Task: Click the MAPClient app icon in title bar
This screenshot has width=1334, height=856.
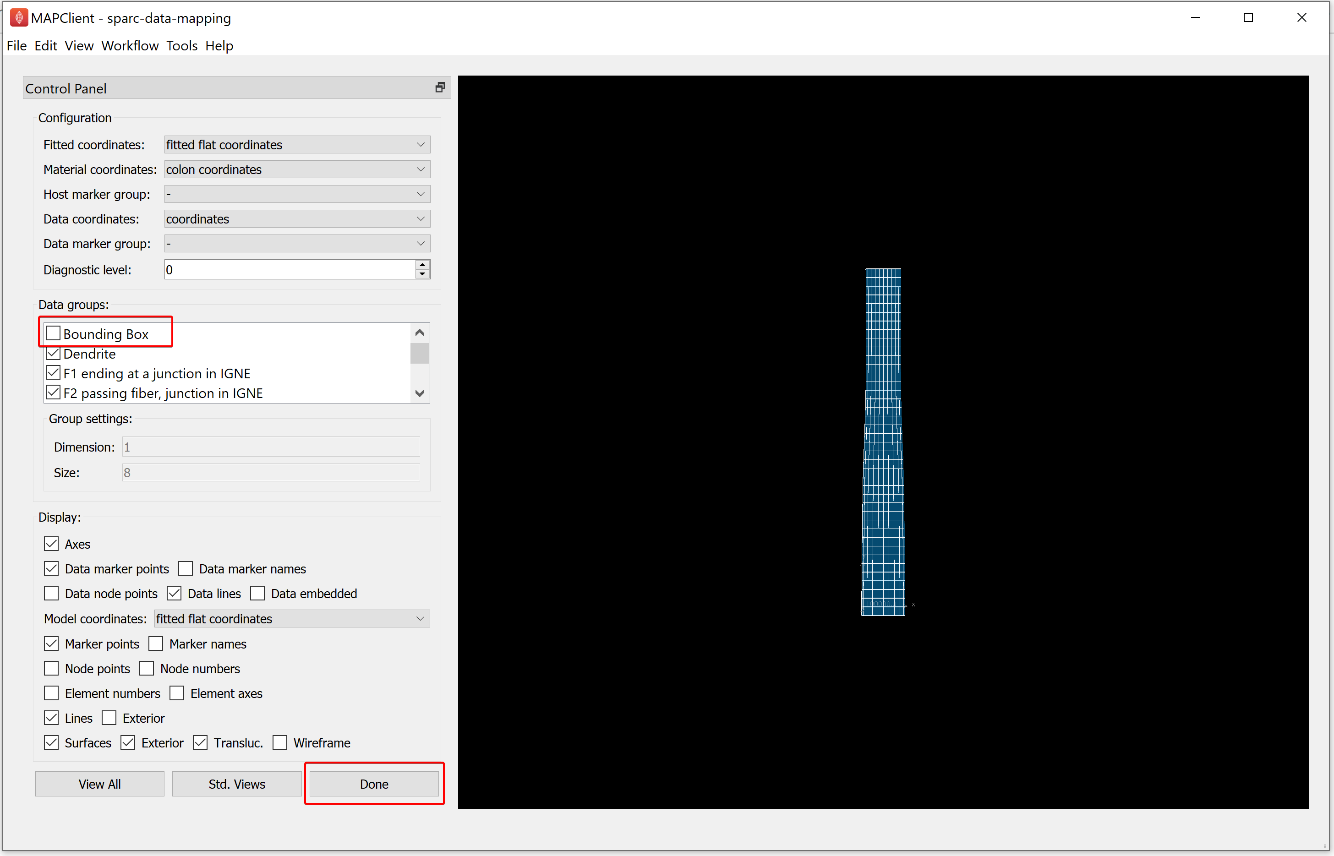Action: point(18,18)
